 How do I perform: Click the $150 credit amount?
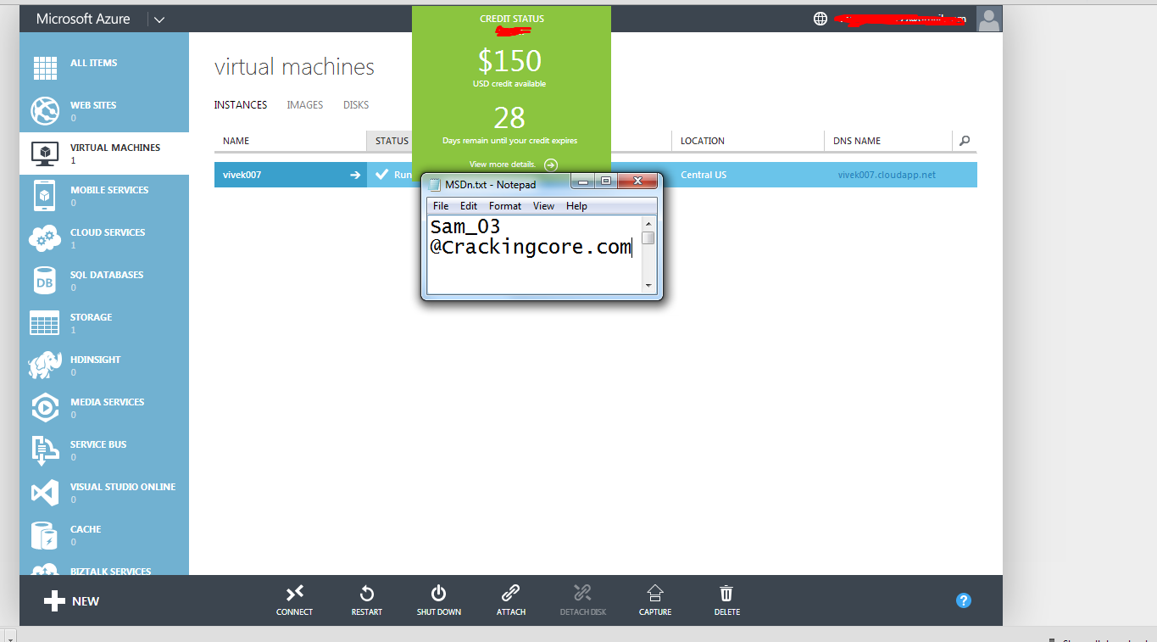click(509, 60)
